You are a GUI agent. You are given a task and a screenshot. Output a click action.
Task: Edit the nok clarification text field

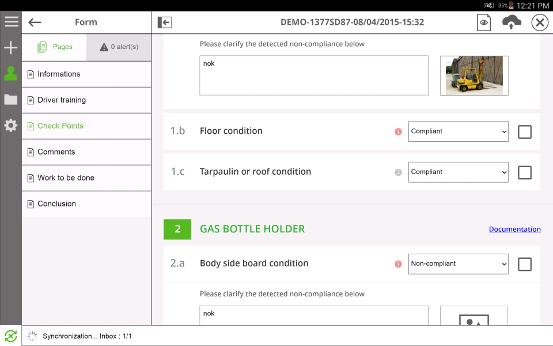tap(314, 75)
